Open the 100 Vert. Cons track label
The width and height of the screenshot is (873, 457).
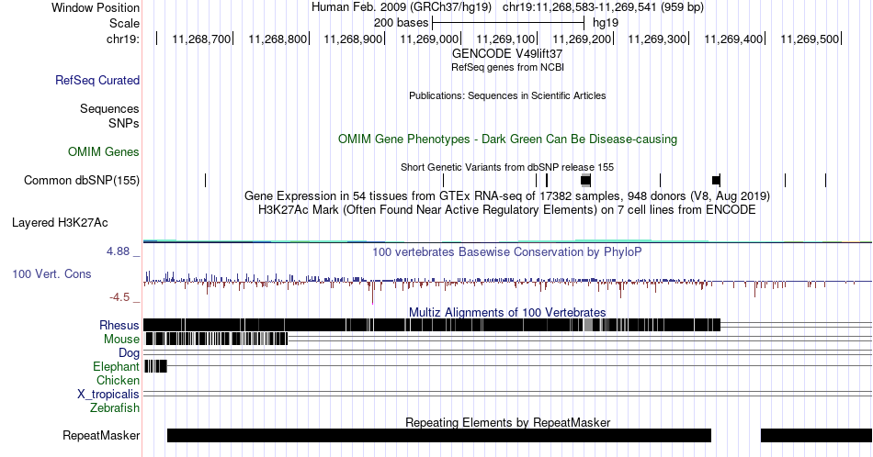coord(51,273)
